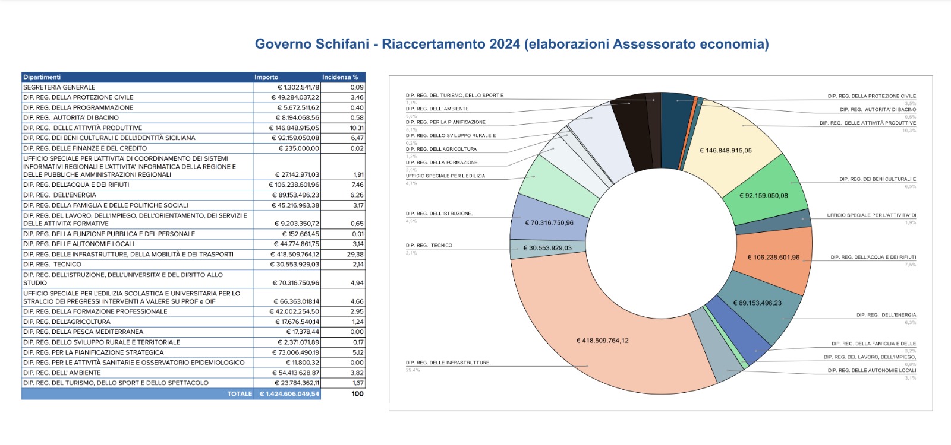The width and height of the screenshot is (951, 445).
Task: Select table amount € 54.413.628,87
Action: tap(295, 373)
